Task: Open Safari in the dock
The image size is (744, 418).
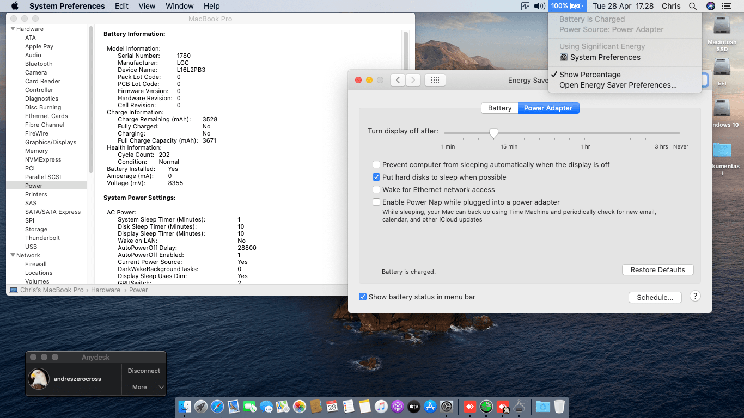Action: click(x=217, y=406)
